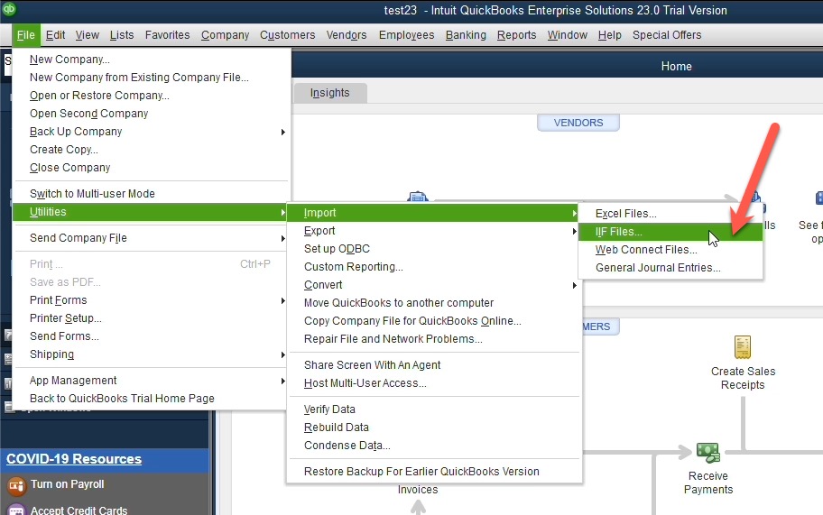
Task: Open the Vendors menu
Action: 347,35
